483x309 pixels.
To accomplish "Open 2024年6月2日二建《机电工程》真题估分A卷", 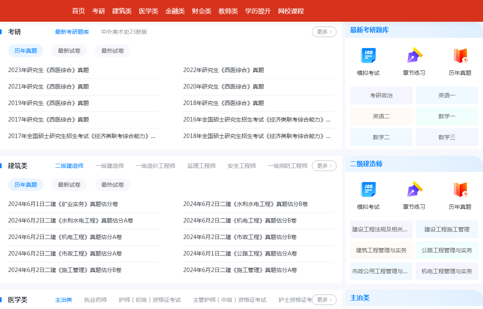I will click(65, 237).
